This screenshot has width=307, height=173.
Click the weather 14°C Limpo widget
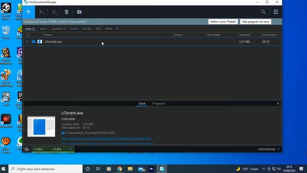tap(247, 169)
